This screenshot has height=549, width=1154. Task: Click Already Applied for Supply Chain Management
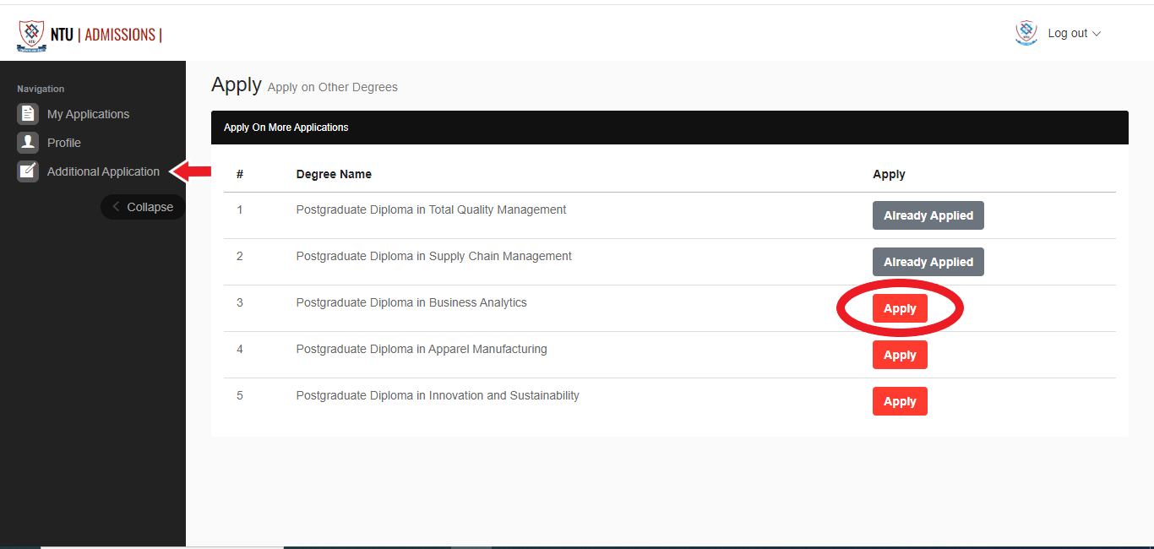point(928,262)
